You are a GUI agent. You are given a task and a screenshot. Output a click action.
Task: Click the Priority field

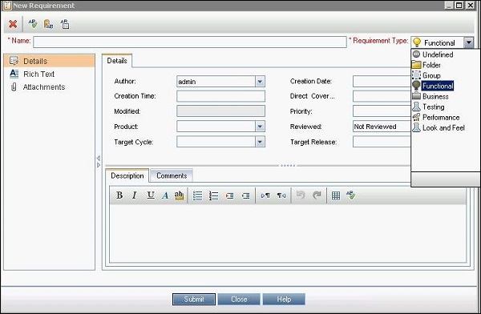point(382,111)
